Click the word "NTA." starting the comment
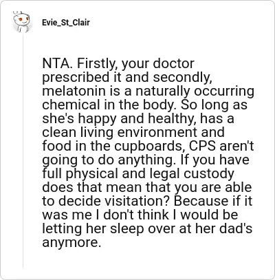 pyautogui.click(x=57, y=63)
